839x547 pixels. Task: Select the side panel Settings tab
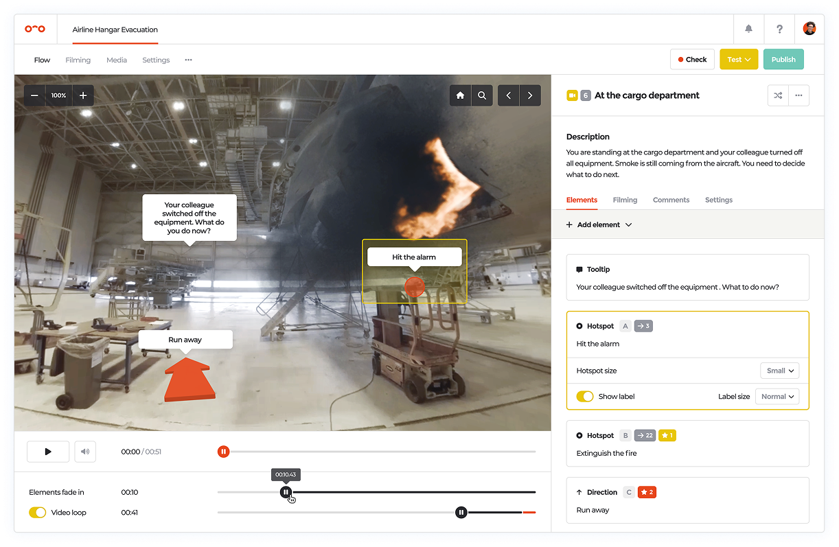coord(719,200)
